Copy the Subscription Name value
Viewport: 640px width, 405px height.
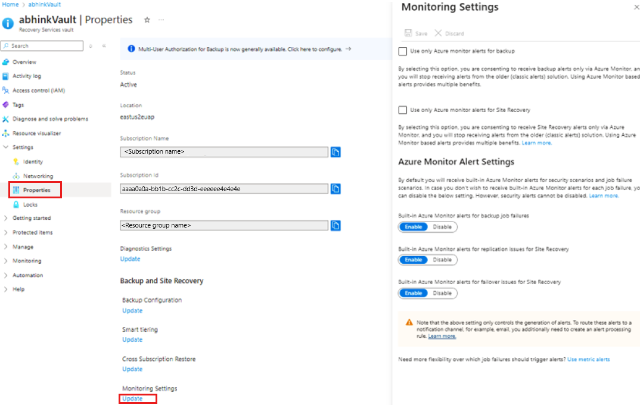coord(335,152)
